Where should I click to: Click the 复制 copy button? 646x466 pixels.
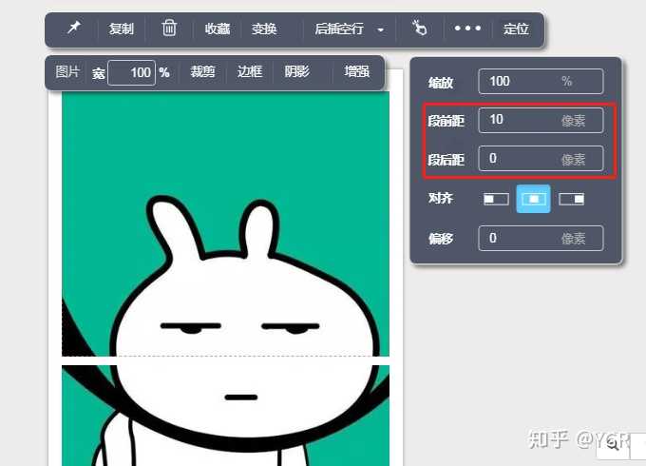(122, 29)
